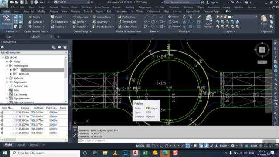The width and height of the screenshot is (279, 157).
Task: Expand the Pipe Networks tree node
Action: pos(7,99)
